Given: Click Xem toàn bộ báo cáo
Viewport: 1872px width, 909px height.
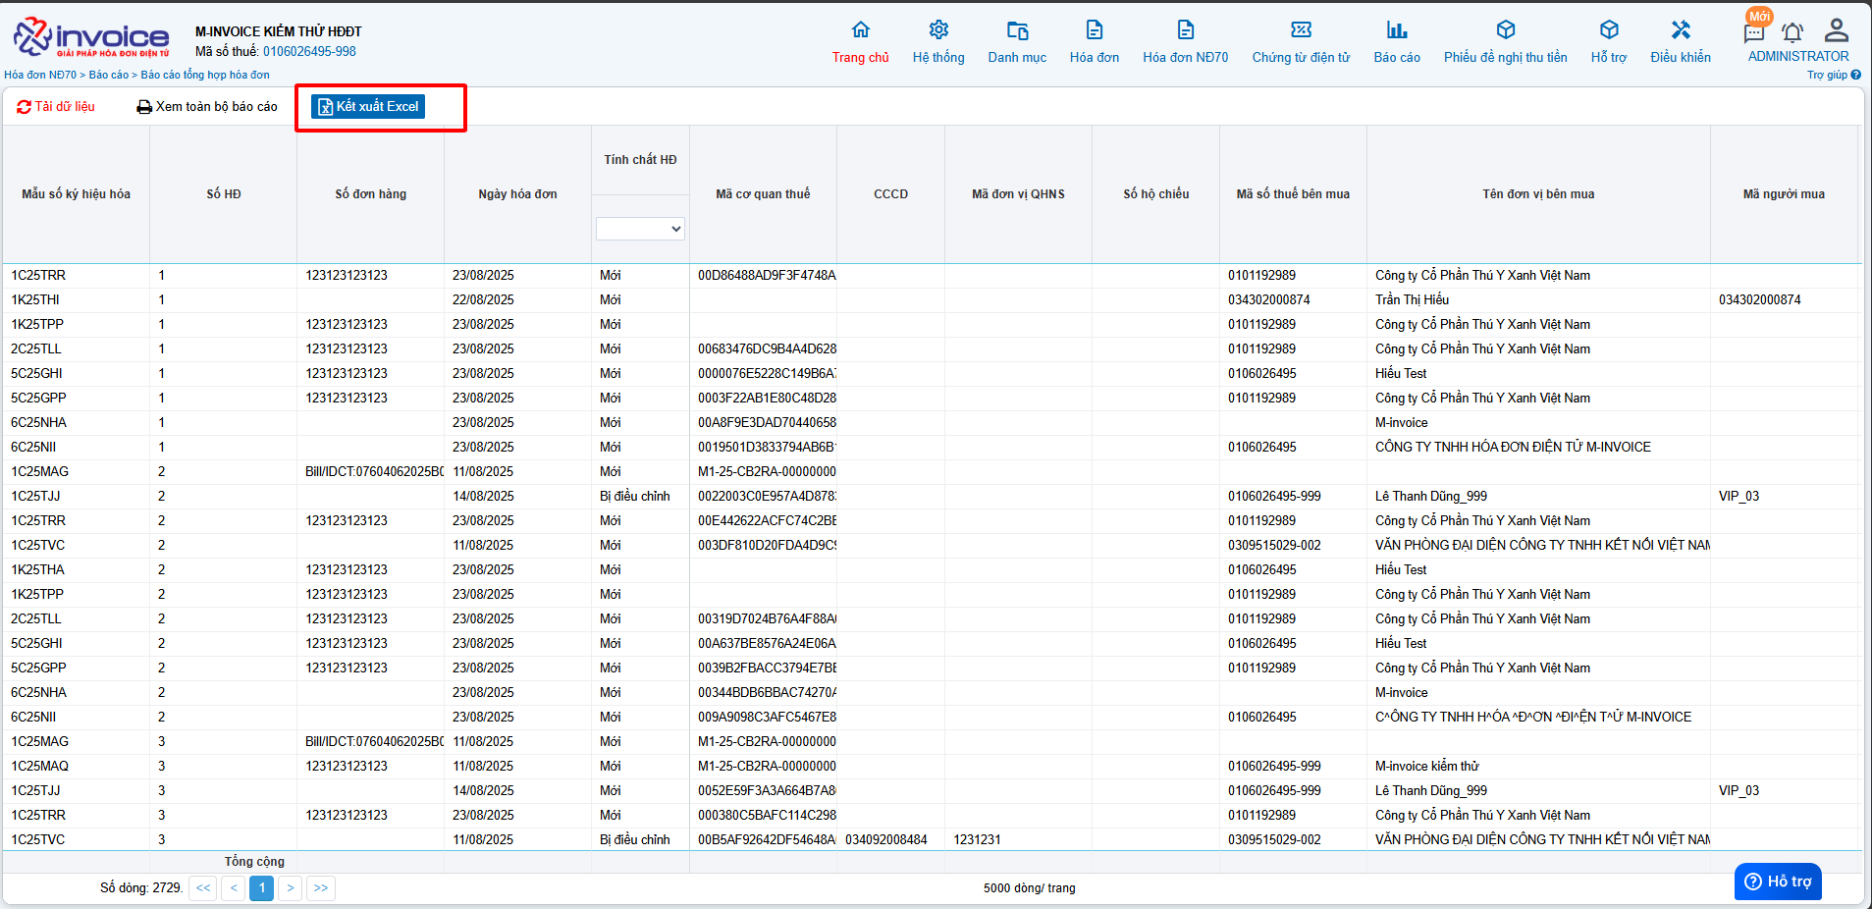Looking at the screenshot, I should pyautogui.click(x=207, y=106).
